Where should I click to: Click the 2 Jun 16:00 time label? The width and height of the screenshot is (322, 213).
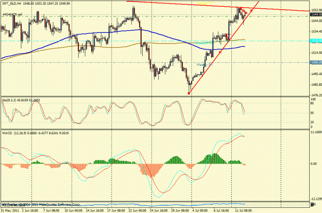[30, 210]
